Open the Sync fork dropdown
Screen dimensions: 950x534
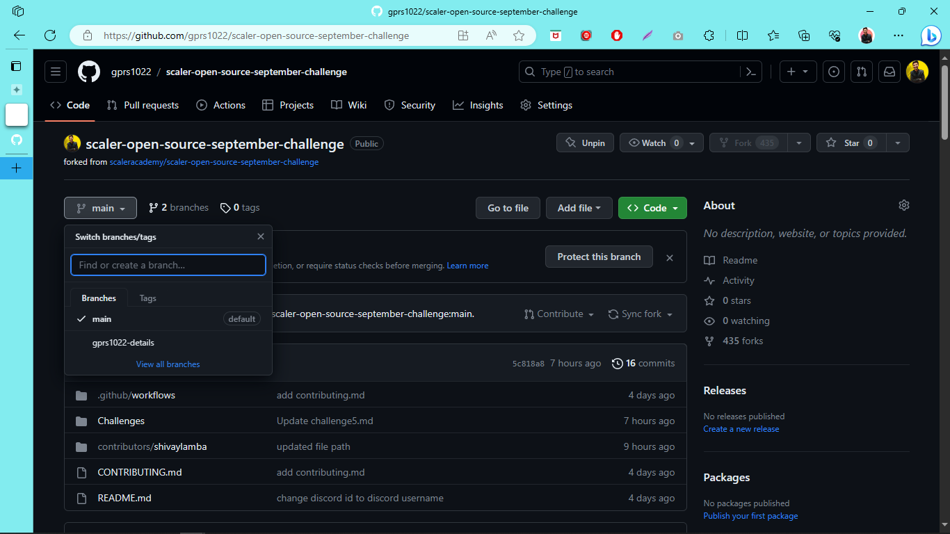pos(639,314)
